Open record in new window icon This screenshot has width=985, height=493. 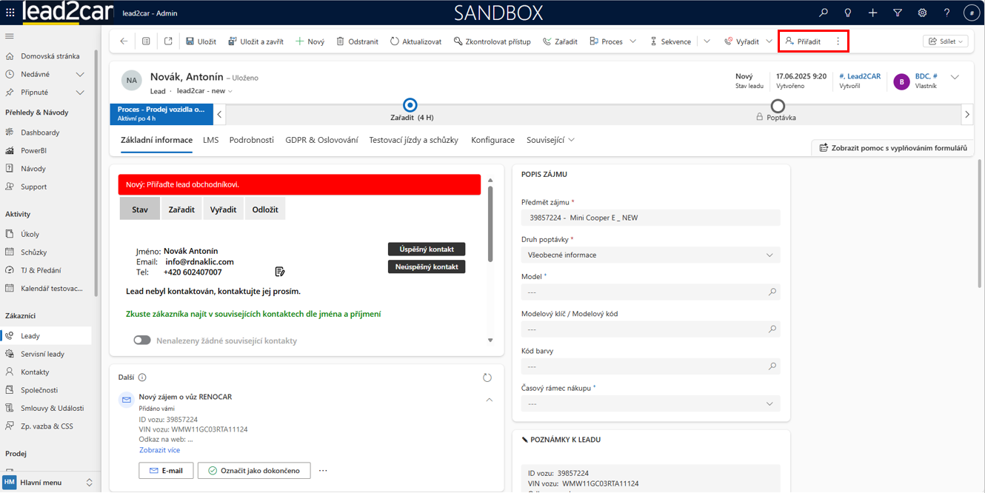coord(168,41)
